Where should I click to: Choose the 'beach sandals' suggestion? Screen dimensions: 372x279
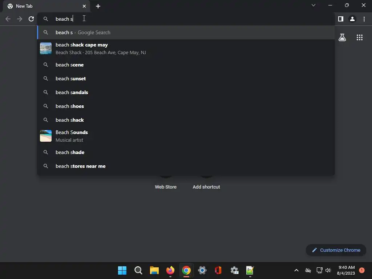(186, 92)
